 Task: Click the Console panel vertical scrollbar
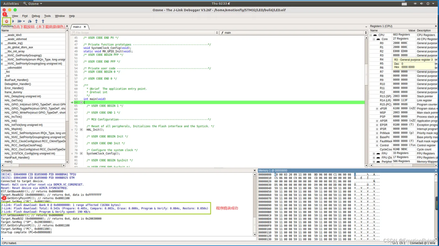(255, 204)
